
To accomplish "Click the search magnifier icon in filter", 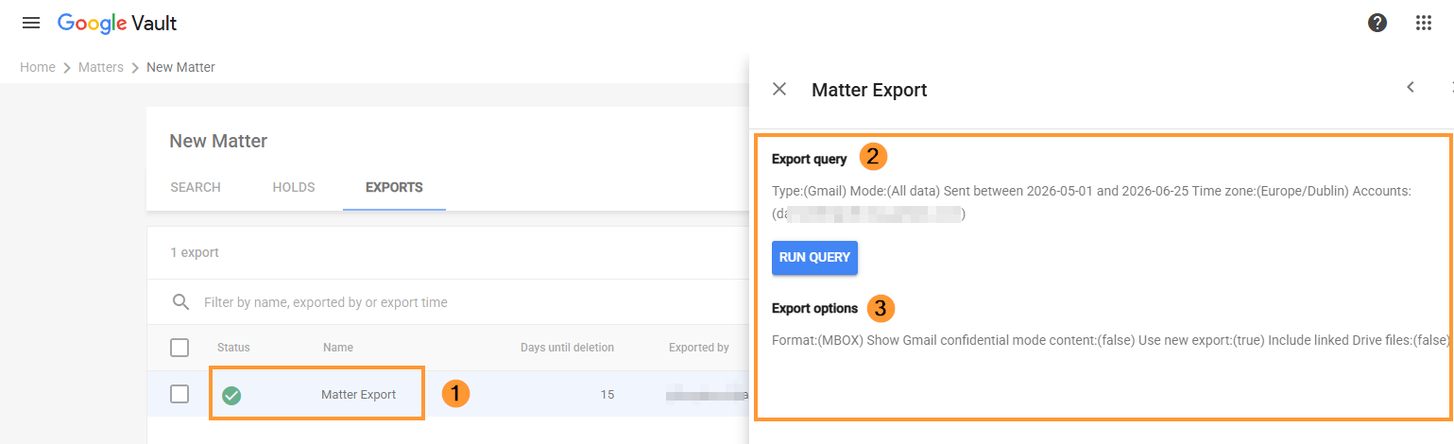I will (x=180, y=302).
